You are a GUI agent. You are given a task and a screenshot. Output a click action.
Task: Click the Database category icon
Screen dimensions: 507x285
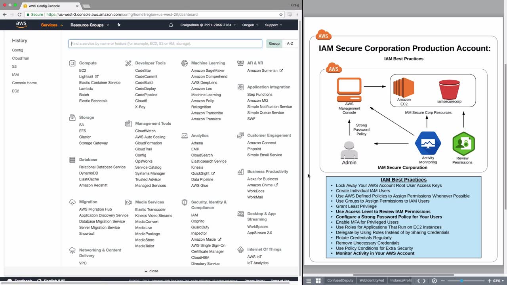coord(72,160)
